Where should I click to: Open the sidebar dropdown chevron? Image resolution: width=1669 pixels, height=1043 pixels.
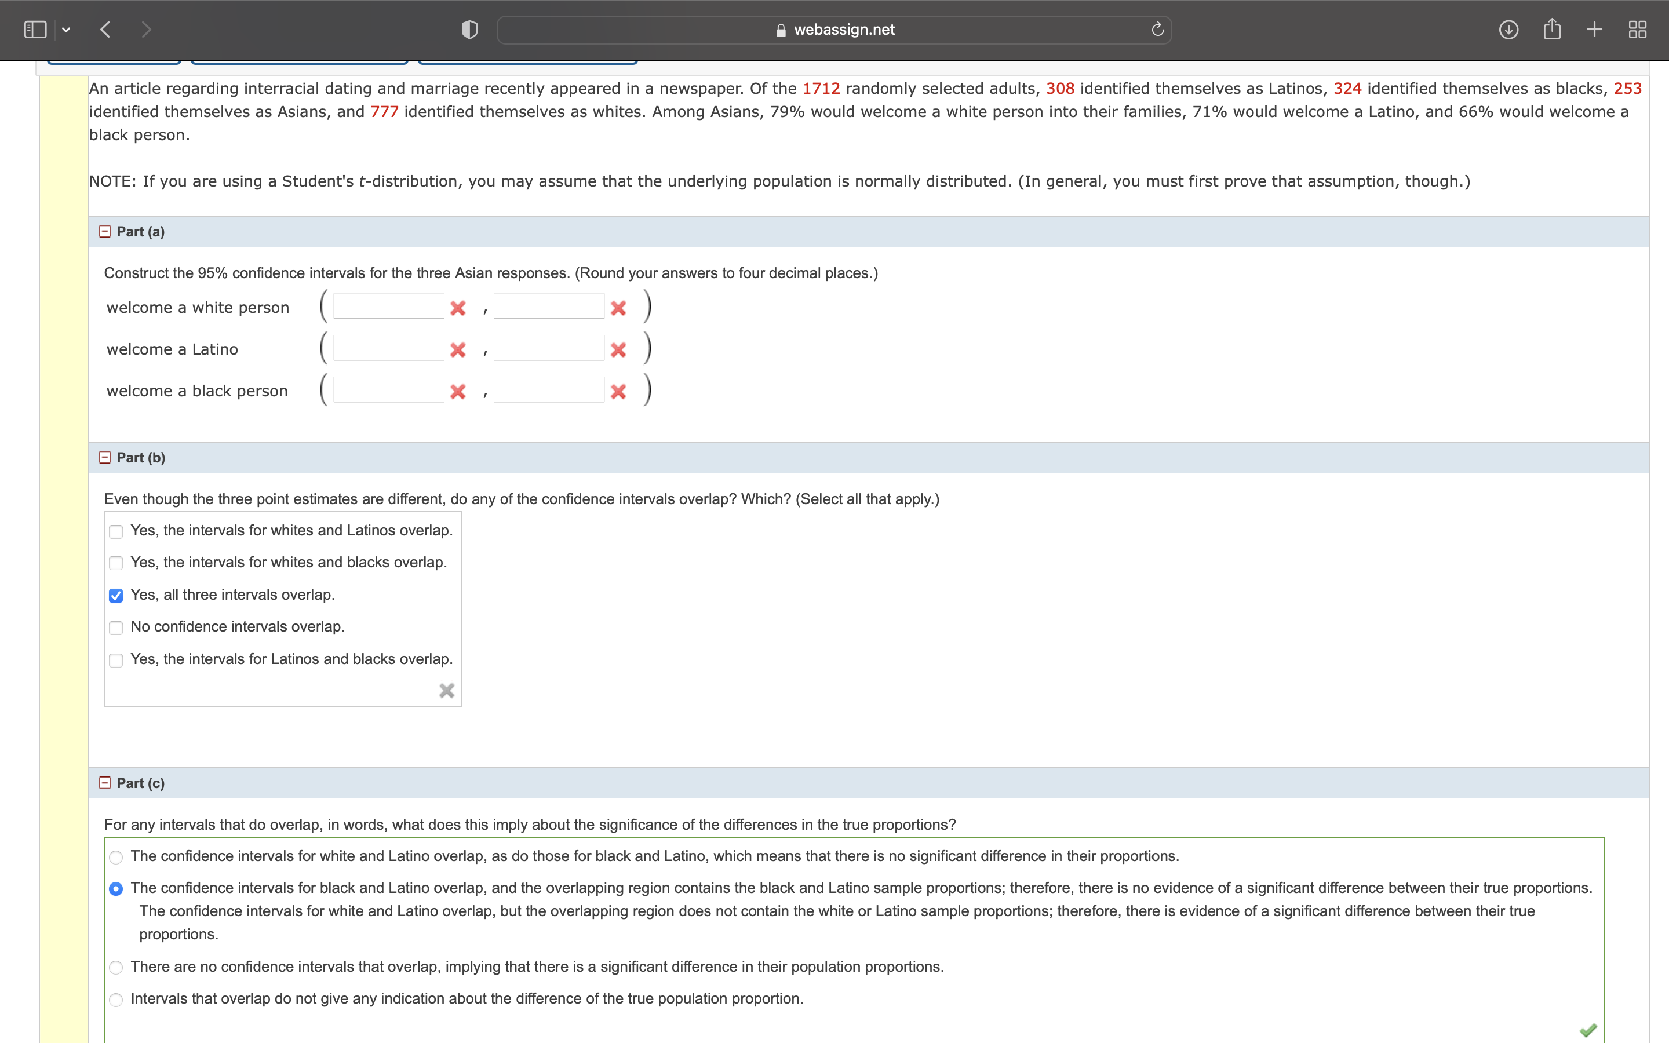tap(66, 30)
